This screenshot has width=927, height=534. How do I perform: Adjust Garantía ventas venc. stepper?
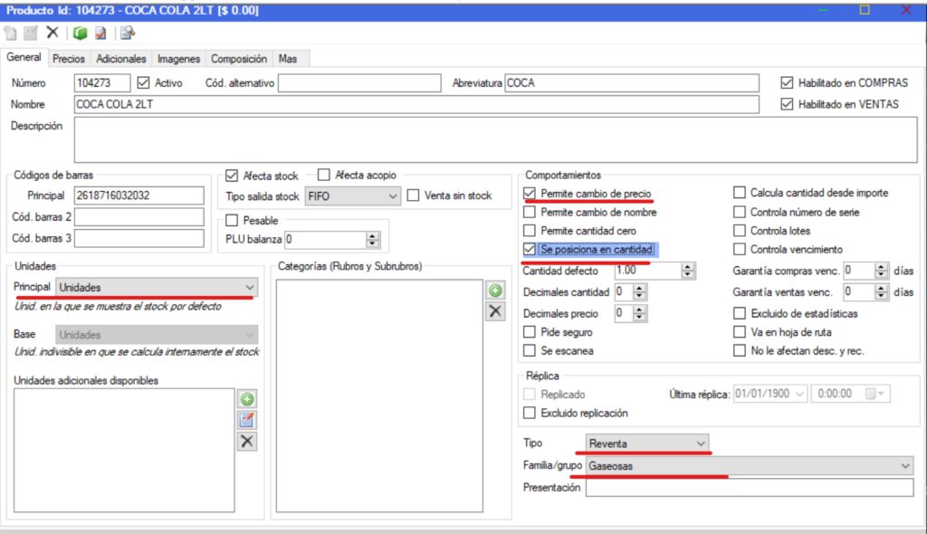881,291
